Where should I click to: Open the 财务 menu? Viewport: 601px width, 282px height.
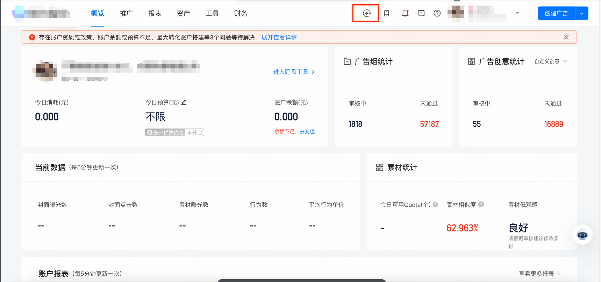coord(241,13)
